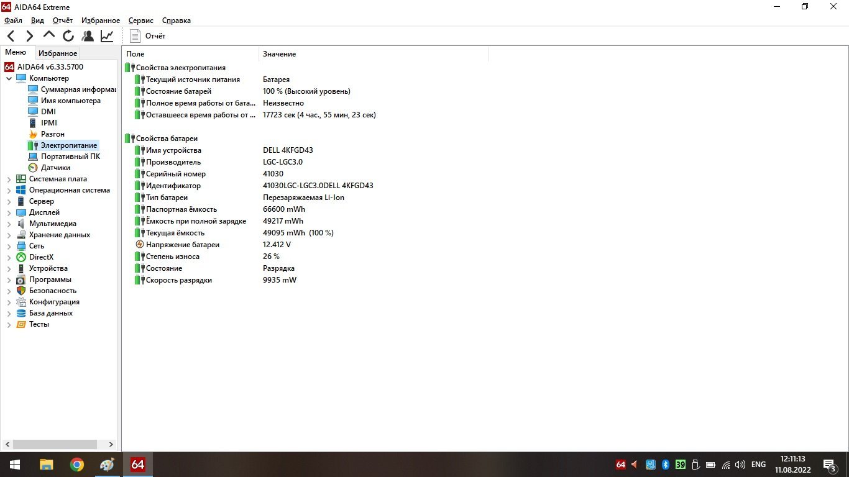Open the Сервис menu
This screenshot has width=849, height=477.
coord(141,20)
